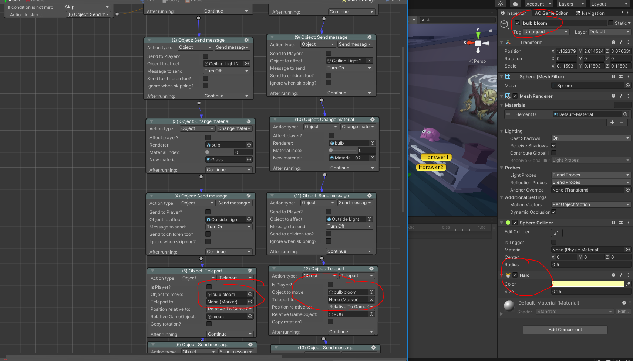Viewport: 633px width, 361px height.
Task: Enable the Is Trigger checkbox
Action: pos(554,242)
